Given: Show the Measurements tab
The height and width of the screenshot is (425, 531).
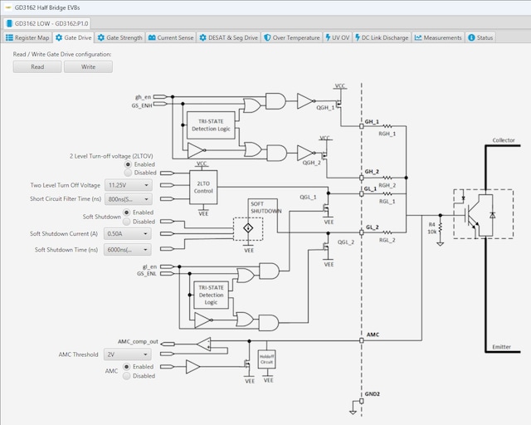Looking at the screenshot, I should point(439,37).
